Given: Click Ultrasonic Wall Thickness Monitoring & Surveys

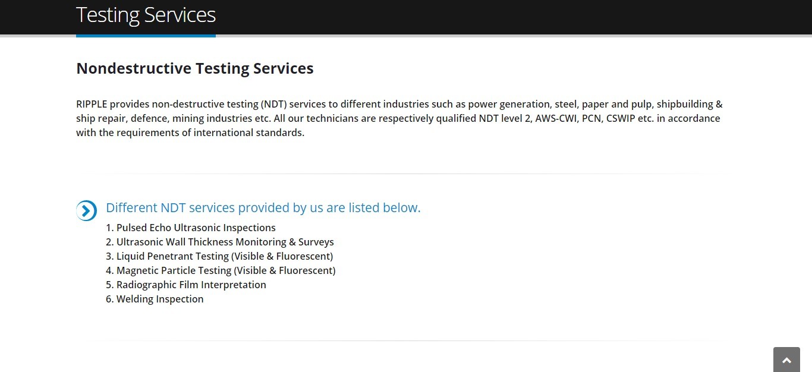Looking at the screenshot, I should [220, 242].
